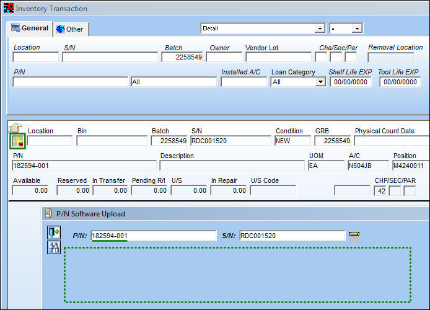Click the In Repair quantity field
This screenshot has height=310, width=430.
tap(229, 190)
